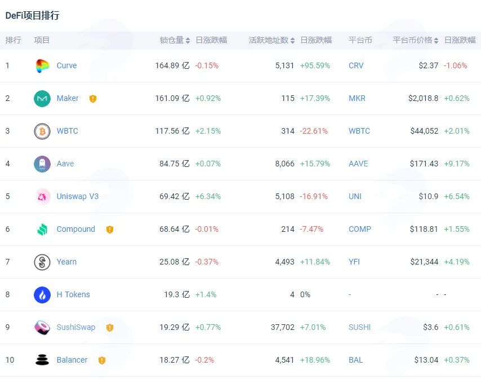Image resolution: width=481 pixels, height=379 pixels.
Task: Click the -1.06% CRV price change
Action: pos(456,65)
